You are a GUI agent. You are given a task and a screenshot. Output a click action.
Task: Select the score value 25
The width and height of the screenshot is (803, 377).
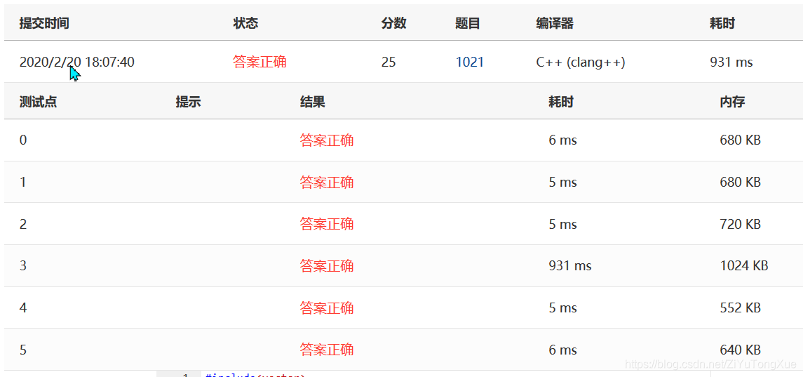click(x=389, y=62)
